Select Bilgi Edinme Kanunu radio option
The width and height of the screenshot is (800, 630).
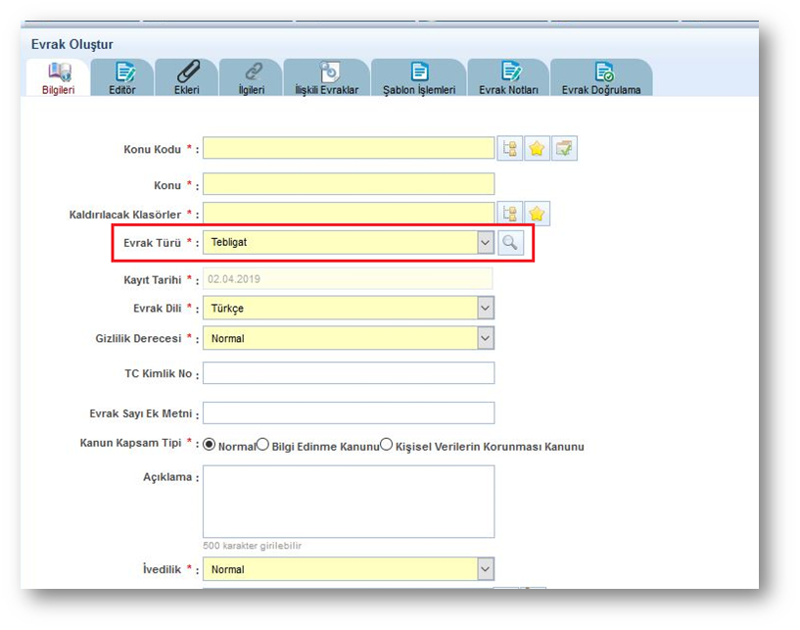tap(262, 445)
